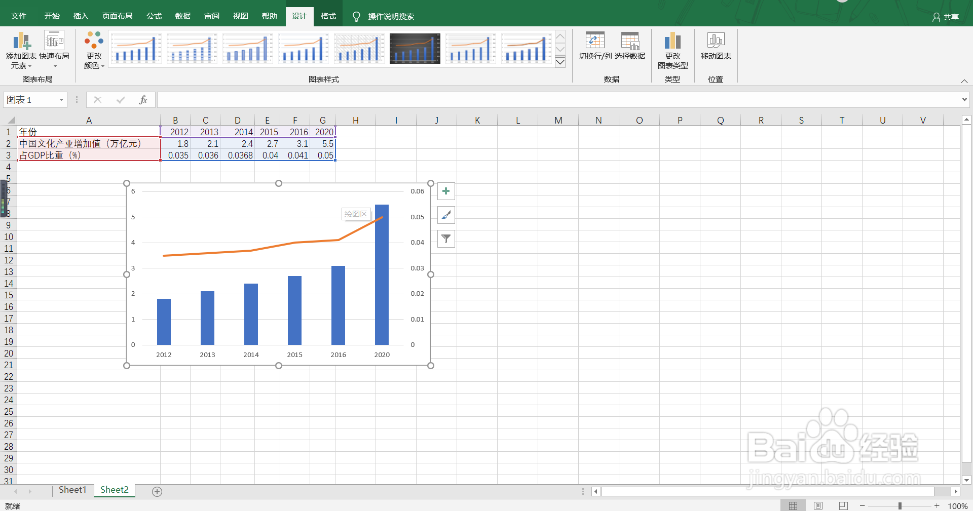This screenshot has width=973, height=511.
Task: Click the 100% zoom level
Action: tap(958, 506)
